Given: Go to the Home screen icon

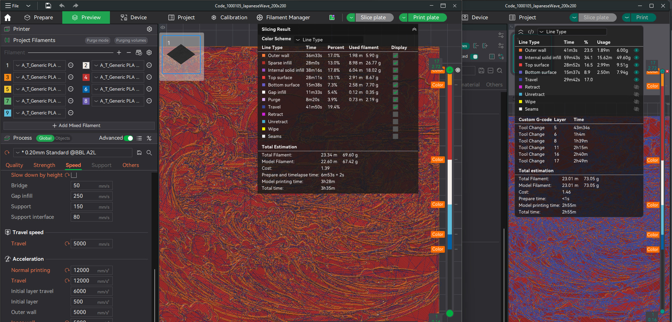Looking at the screenshot, I should [x=8, y=17].
